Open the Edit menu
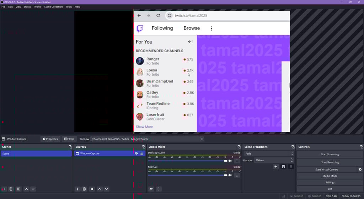Image resolution: width=364 pixels, height=199 pixels. coord(10,7)
